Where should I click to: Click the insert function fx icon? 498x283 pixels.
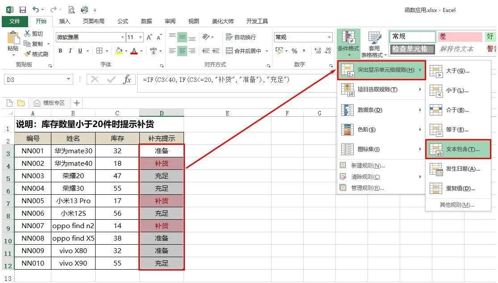click(x=127, y=79)
